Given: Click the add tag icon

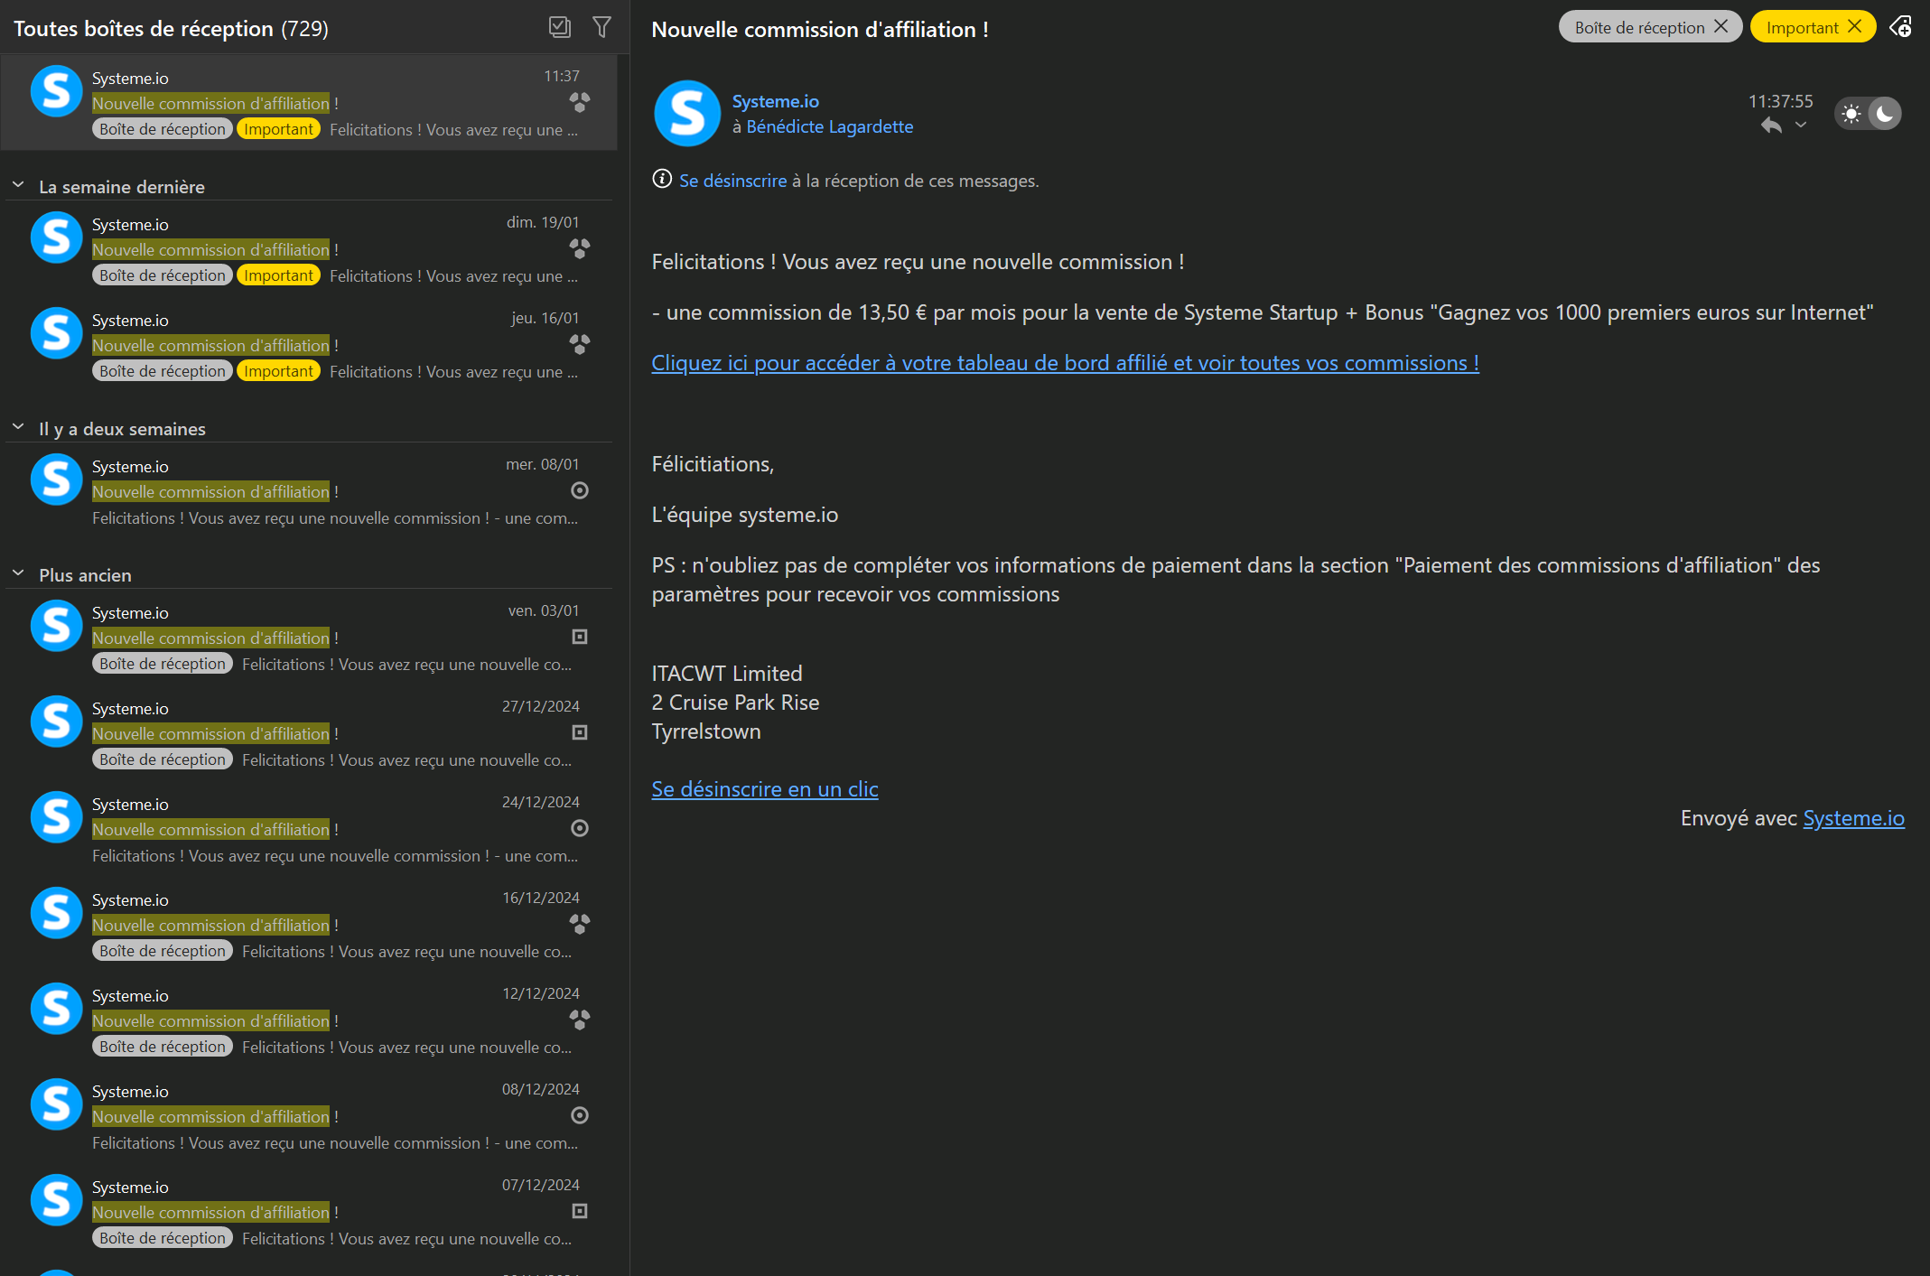Looking at the screenshot, I should (1900, 27).
